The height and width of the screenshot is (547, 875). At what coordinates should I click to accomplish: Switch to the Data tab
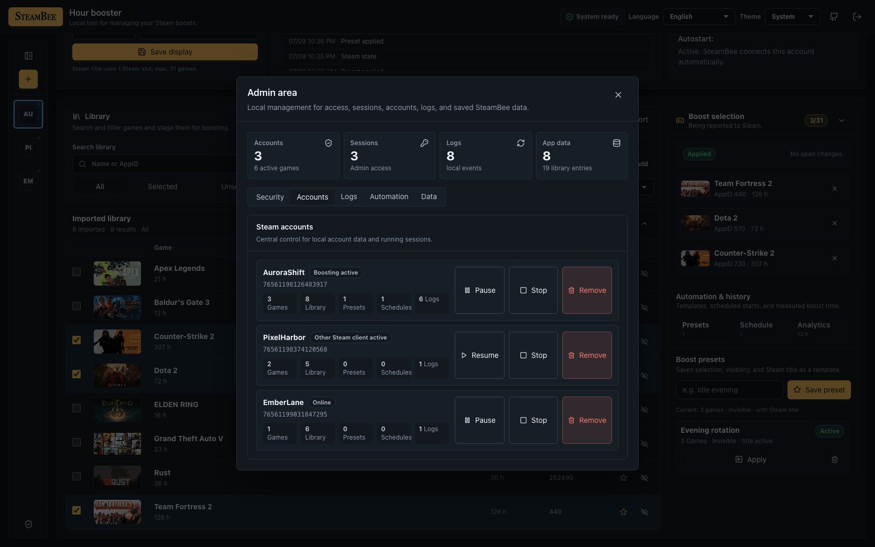[x=429, y=197]
